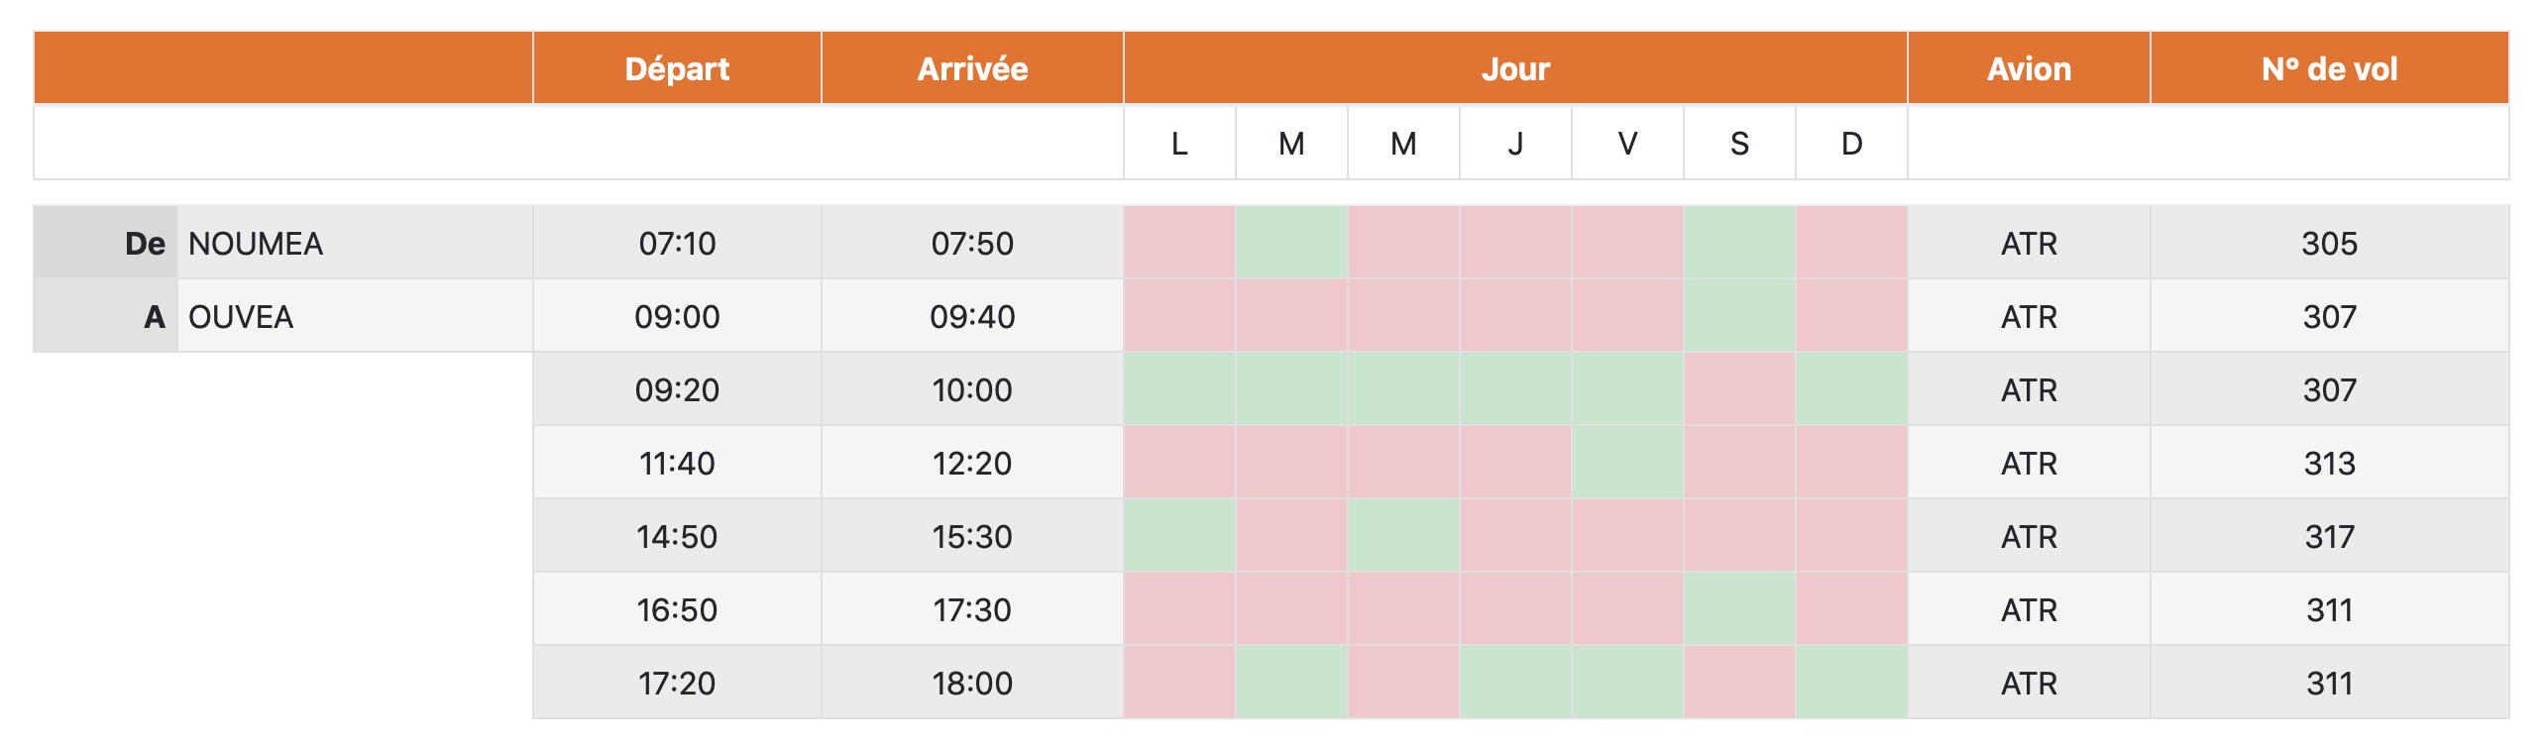Click flight number 313
Screen dimensions: 2547x749
pos(2329,463)
